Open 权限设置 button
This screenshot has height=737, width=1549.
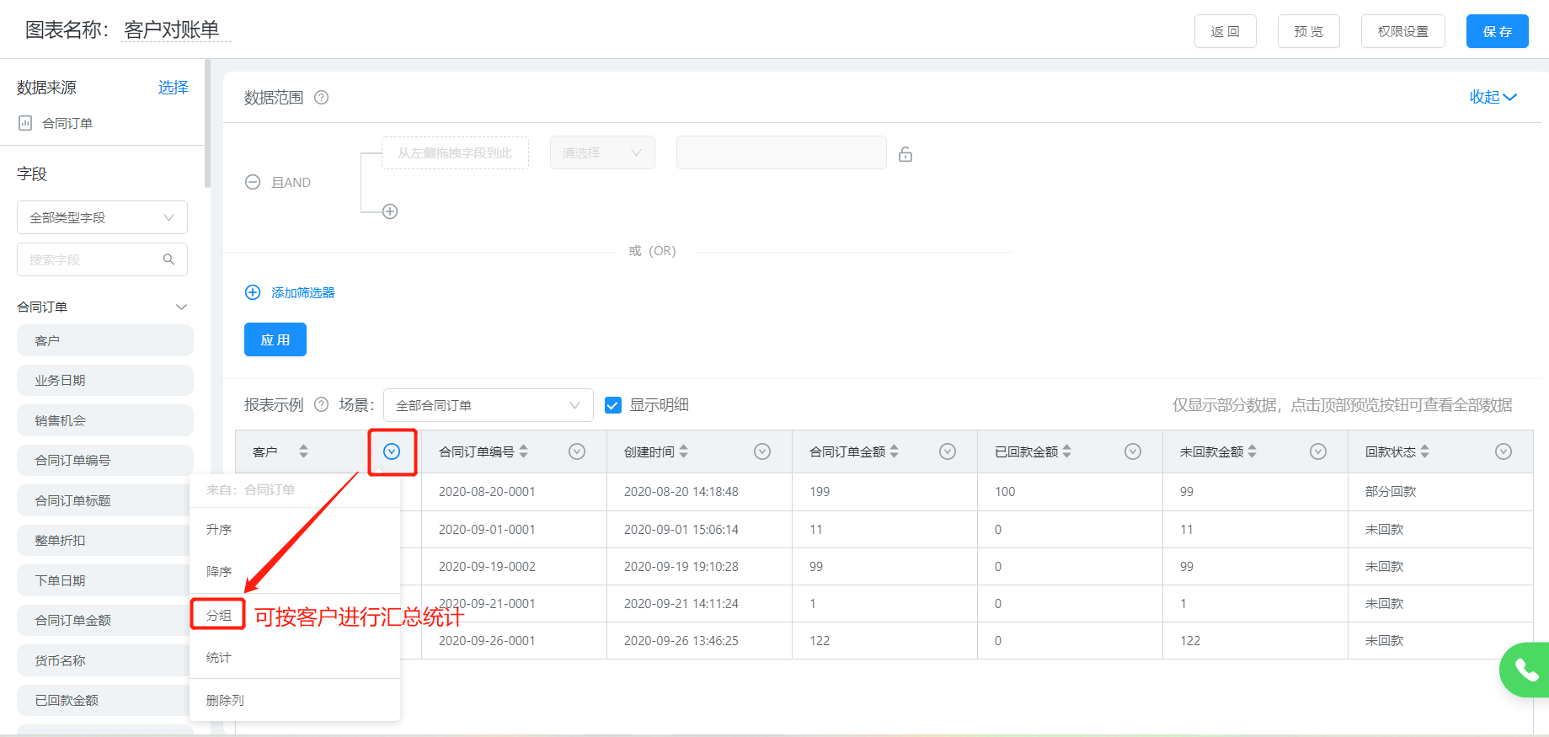point(1403,31)
